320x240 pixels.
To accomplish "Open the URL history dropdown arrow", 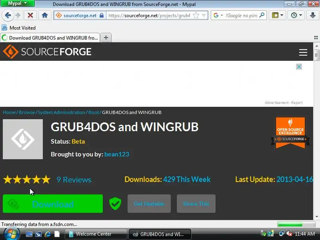I will point(204,15).
